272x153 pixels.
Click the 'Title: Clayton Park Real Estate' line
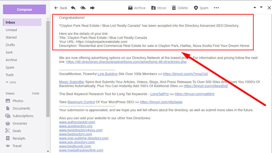tap(103, 38)
